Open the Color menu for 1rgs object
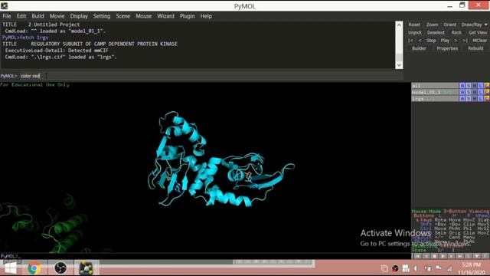The height and width of the screenshot is (276, 490). click(x=487, y=99)
